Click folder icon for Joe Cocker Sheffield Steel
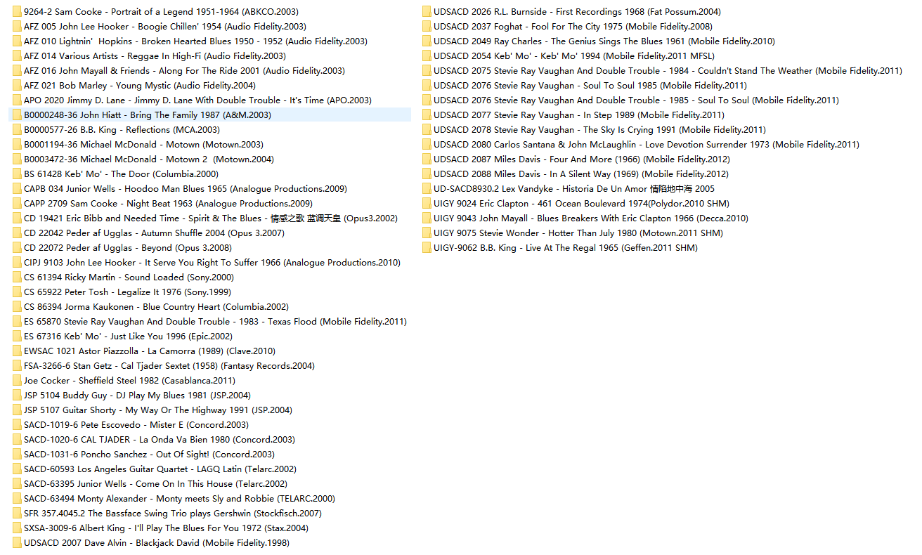The image size is (922, 555). pos(17,381)
